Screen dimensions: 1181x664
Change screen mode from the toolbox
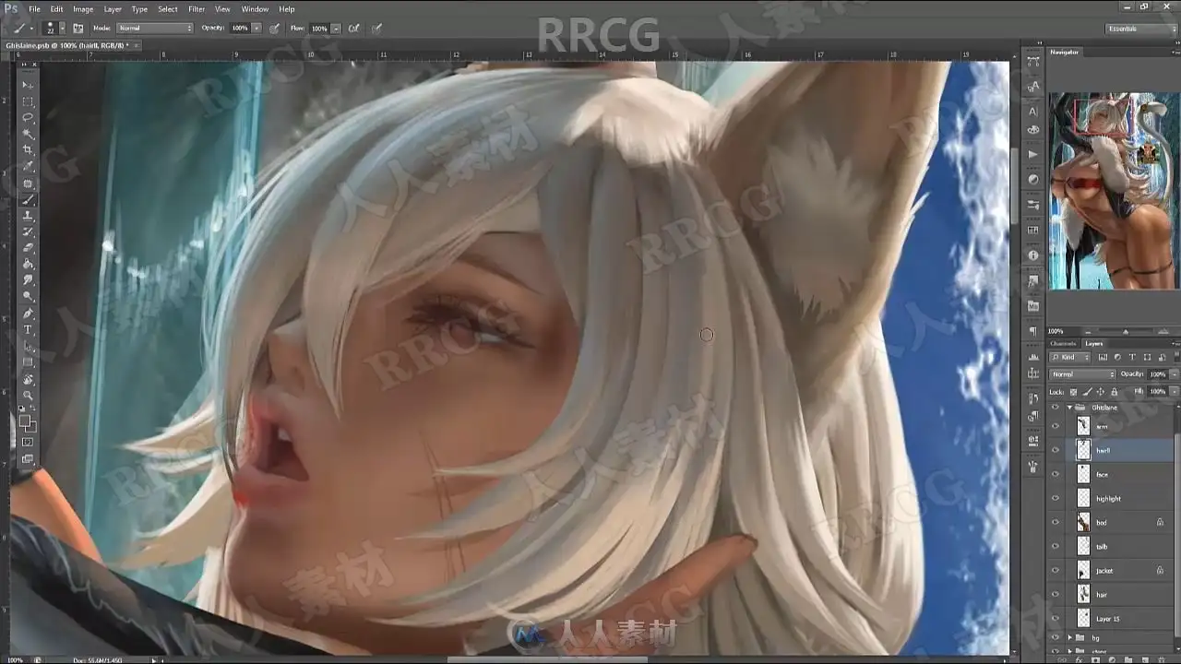(28, 459)
